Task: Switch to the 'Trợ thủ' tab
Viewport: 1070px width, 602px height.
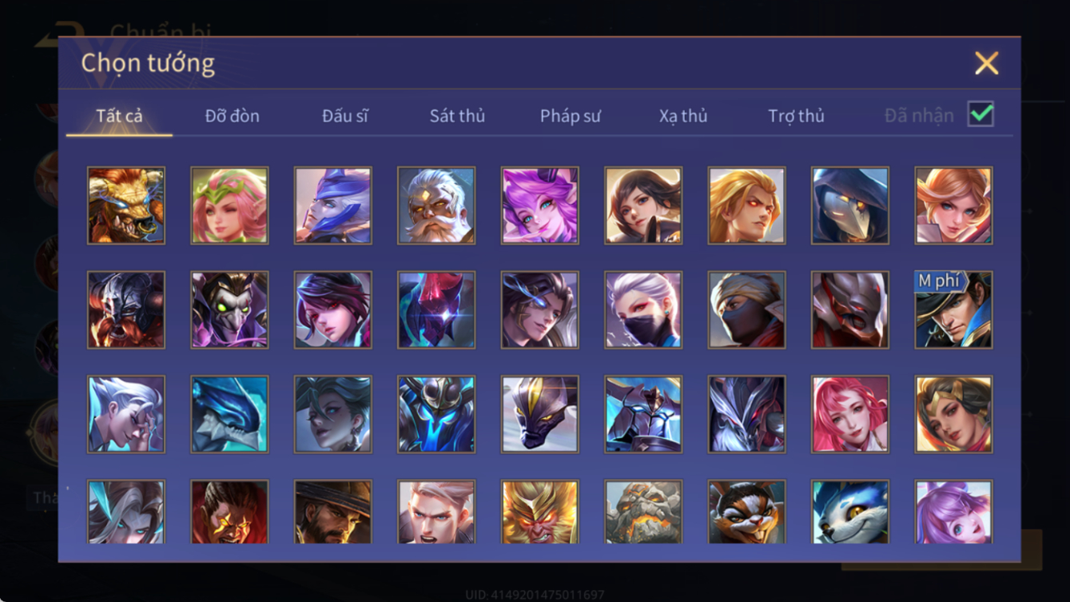Action: point(796,116)
